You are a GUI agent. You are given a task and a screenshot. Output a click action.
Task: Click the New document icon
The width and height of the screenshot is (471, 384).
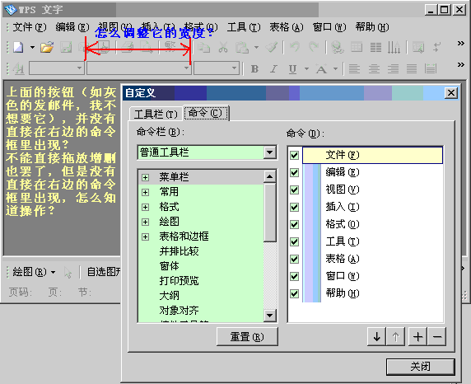coord(19,48)
